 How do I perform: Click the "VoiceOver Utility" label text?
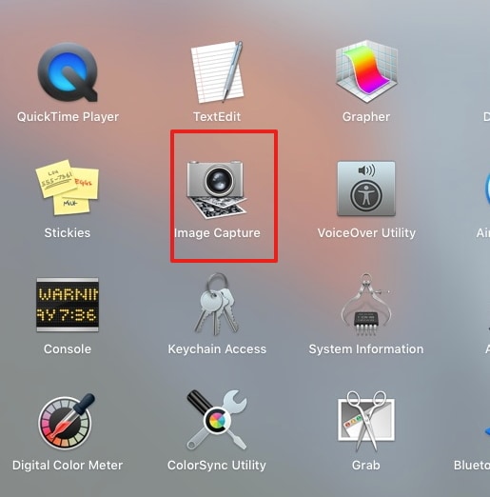pos(366,233)
